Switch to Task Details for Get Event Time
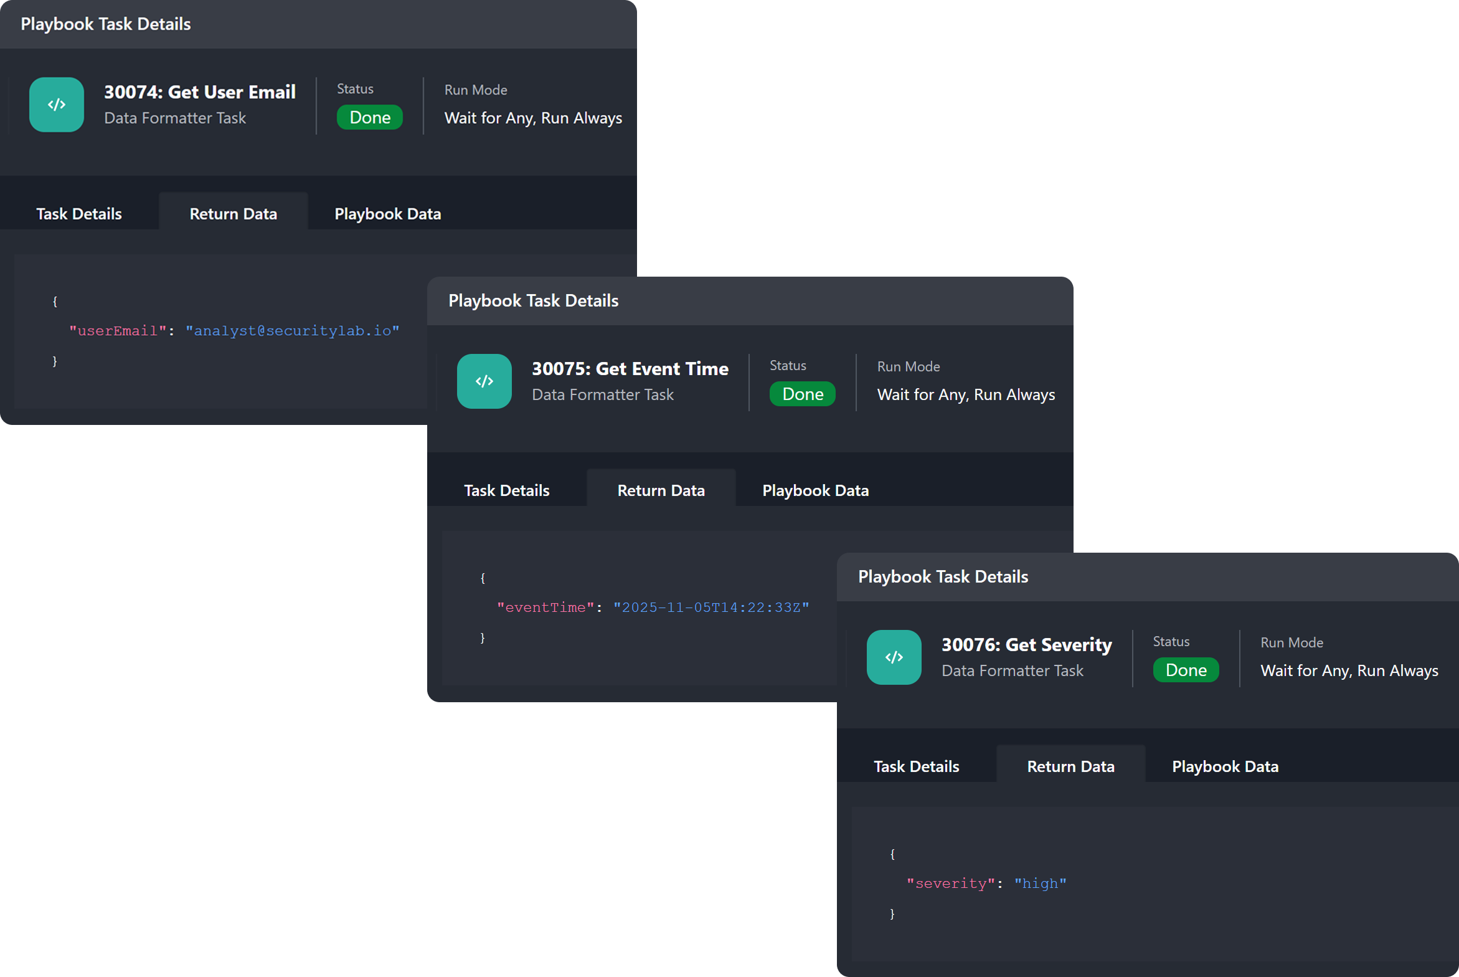The height and width of the screenshot is (977, 1459). pyautogui.click(x=506, y=490)
